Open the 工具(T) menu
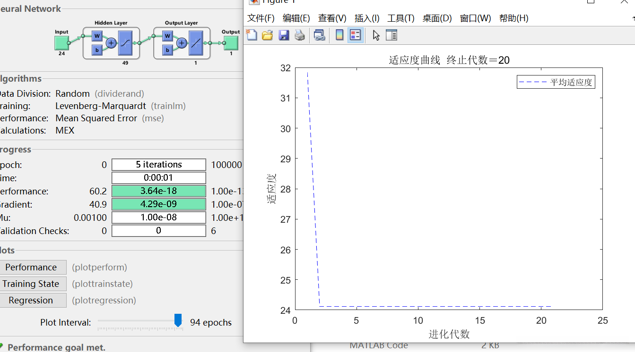 pyautogui.click(x=401, y=18)
